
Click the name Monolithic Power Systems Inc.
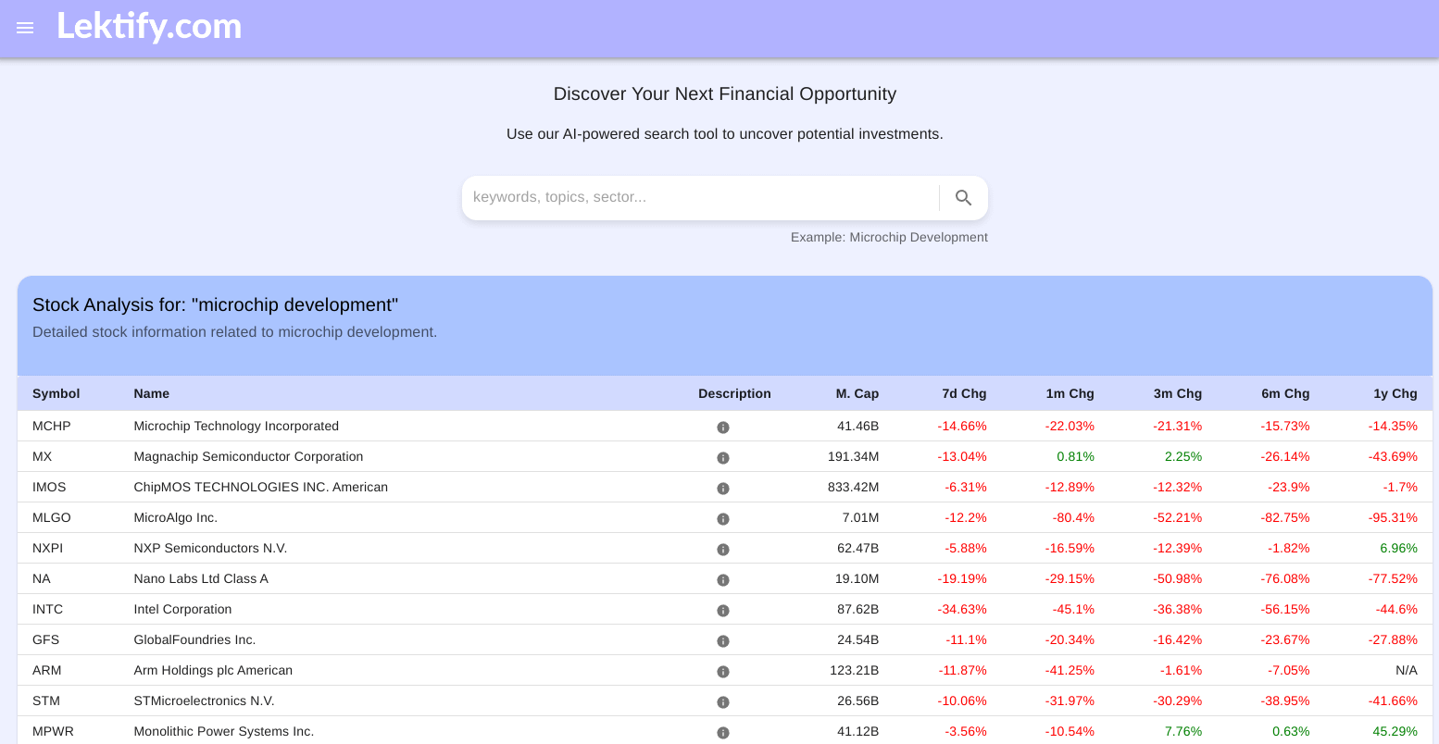pos(224,731)
